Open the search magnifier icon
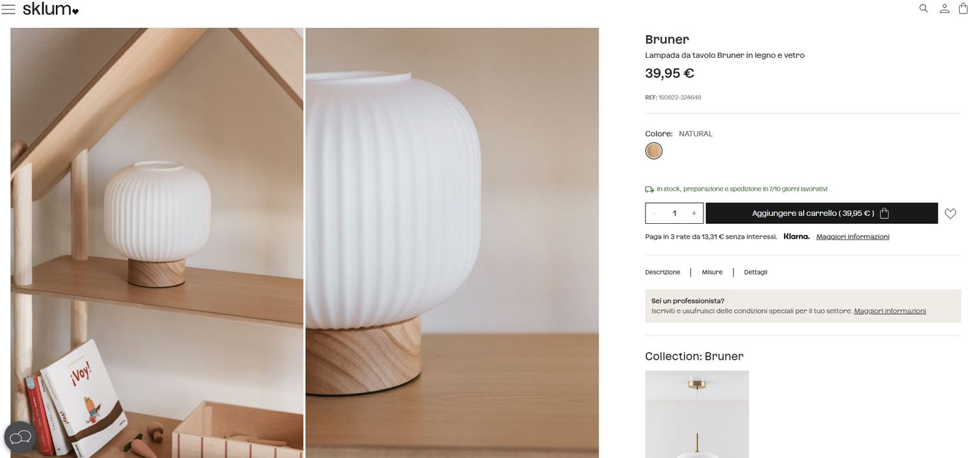The height and width of the screenshot is (458, 976). (923, 8)
